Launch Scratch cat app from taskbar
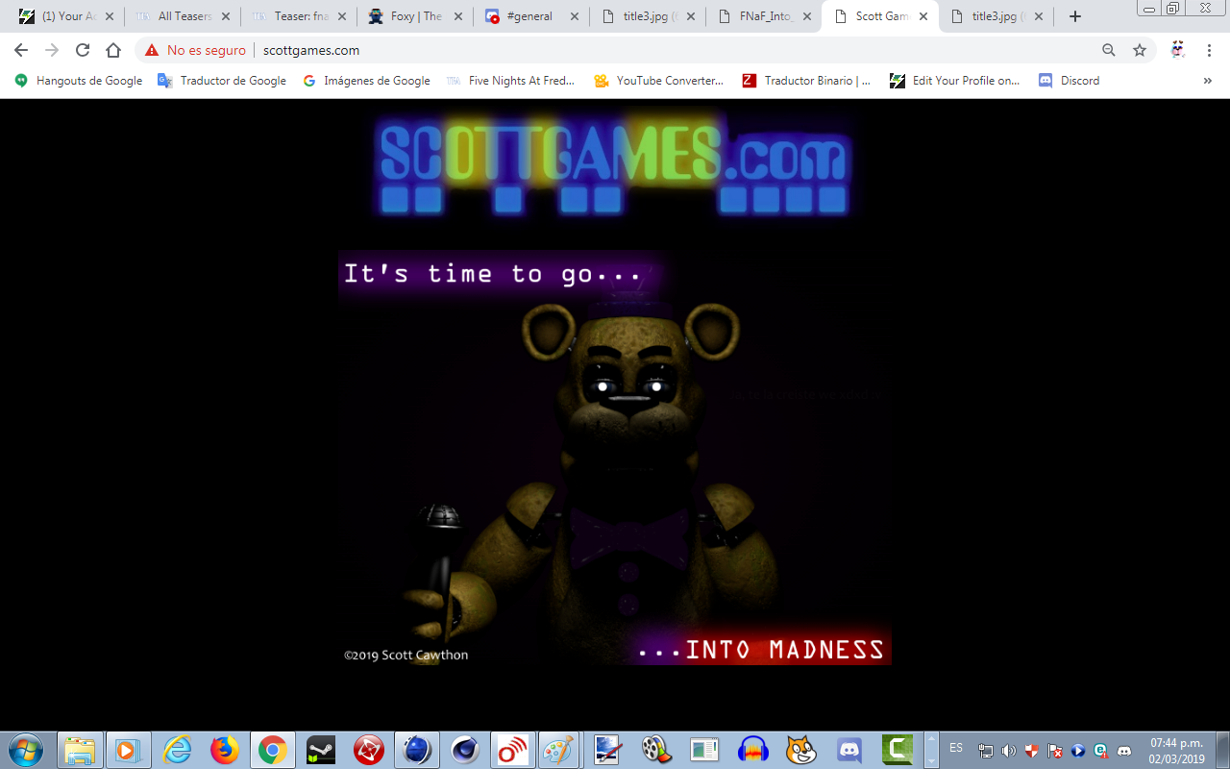The width and height of the screenshot is (1230, 769). pyautogui.click(x=801, y=750)
